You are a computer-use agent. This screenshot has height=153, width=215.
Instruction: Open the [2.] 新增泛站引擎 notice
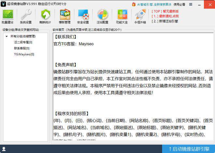click(165, 21)
